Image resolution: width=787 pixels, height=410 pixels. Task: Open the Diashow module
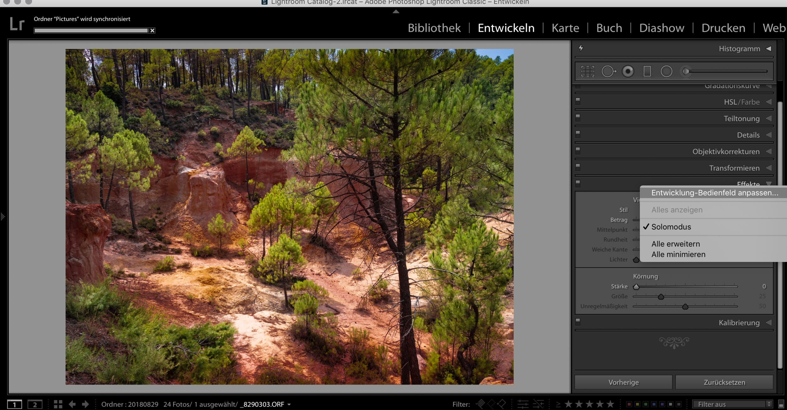point(662,28)
